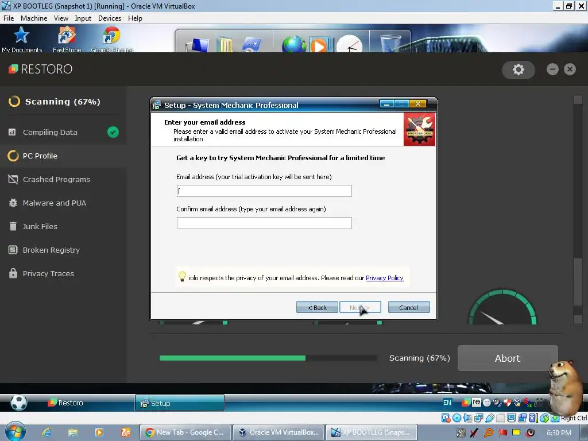Screen dimensions: 588x441
Task: Click the host tray red flag icon
Action: click(x=502, y=433)
